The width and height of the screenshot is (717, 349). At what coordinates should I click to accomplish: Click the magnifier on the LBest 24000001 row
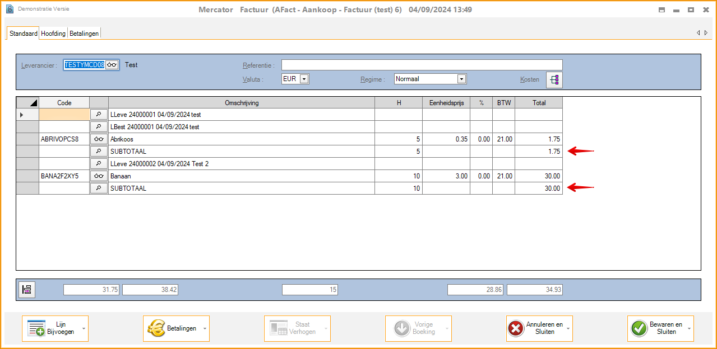click(99, 127)
